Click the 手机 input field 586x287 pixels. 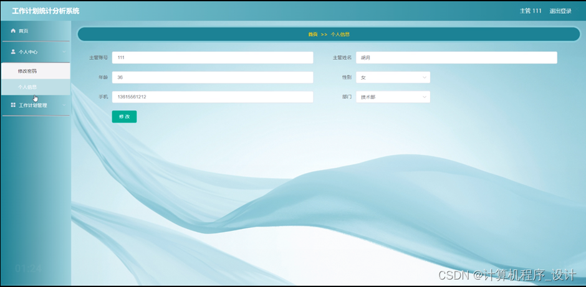pyautogui.click(x=213, y=97)
